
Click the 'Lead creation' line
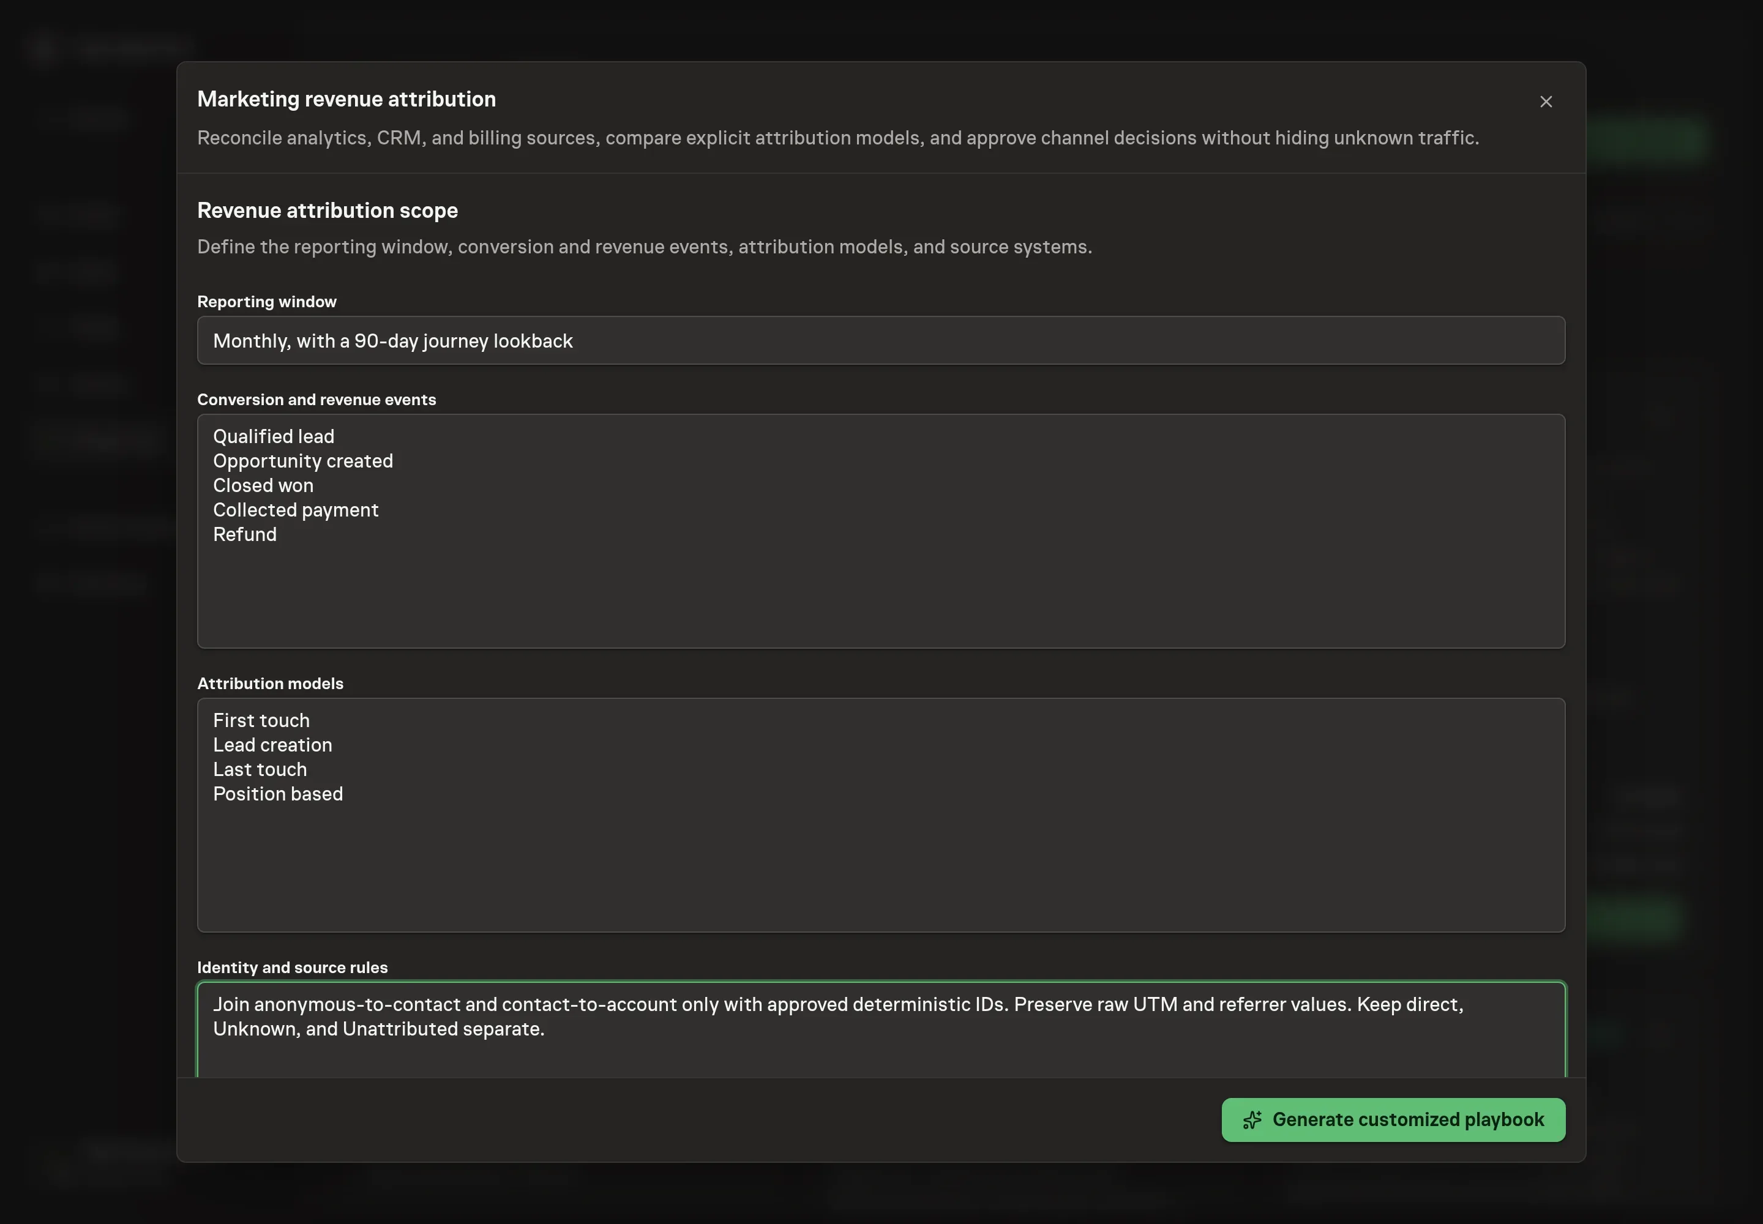[272, 745]
